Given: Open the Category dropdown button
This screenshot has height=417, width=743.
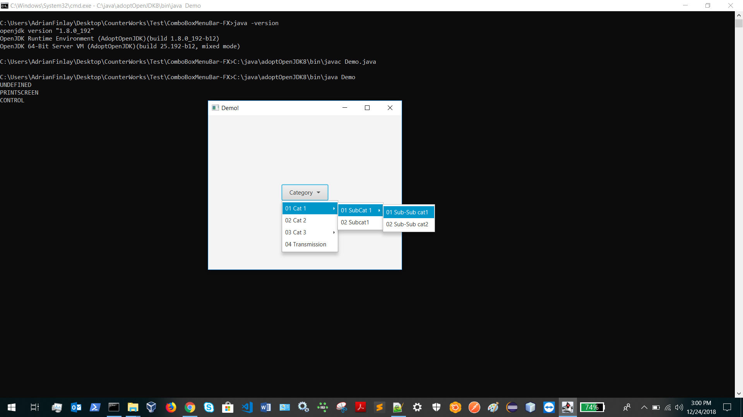Looking at the screenshot, I should (305, 192).
